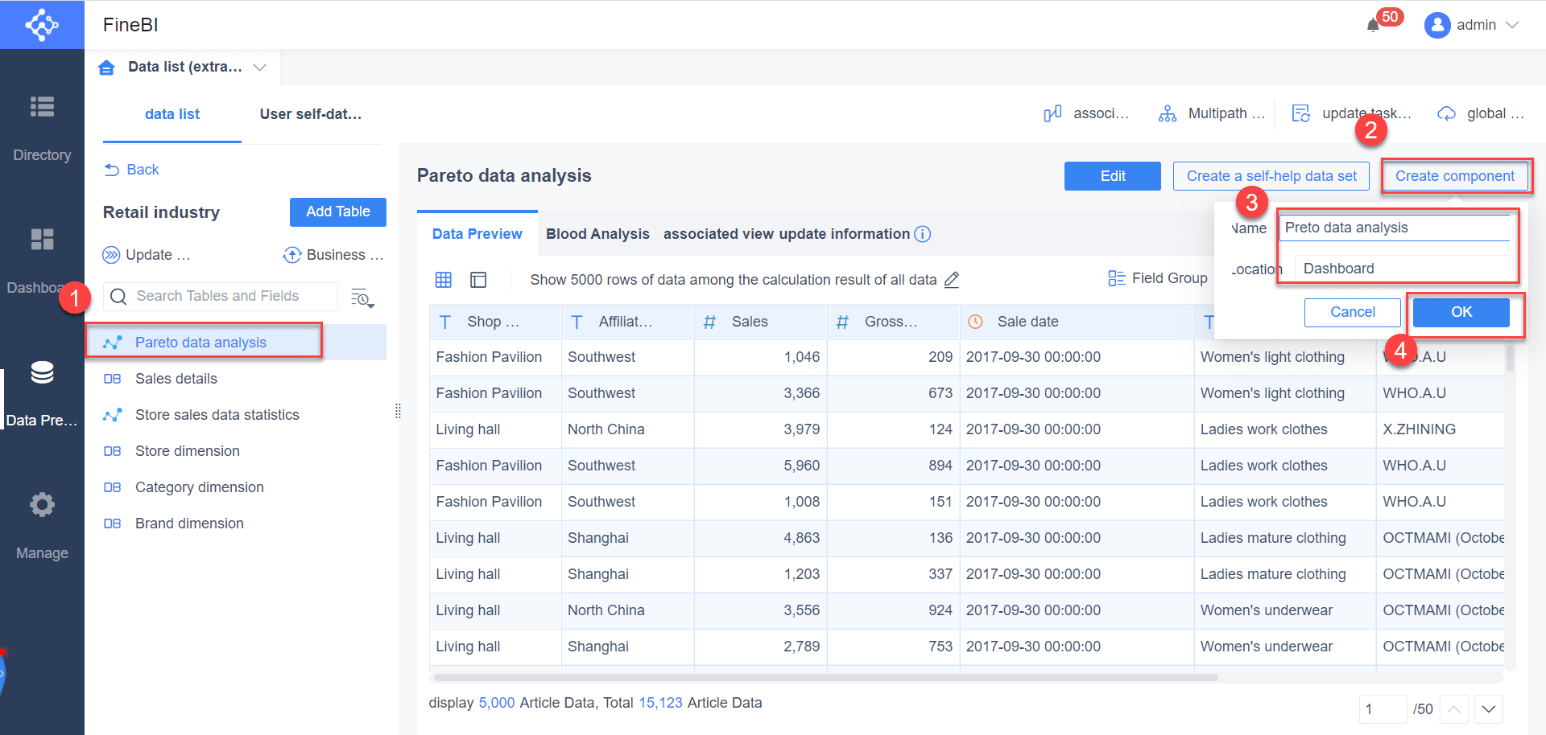Click the Edit button
1546x735 pixels.
[x=1113, y=176]
